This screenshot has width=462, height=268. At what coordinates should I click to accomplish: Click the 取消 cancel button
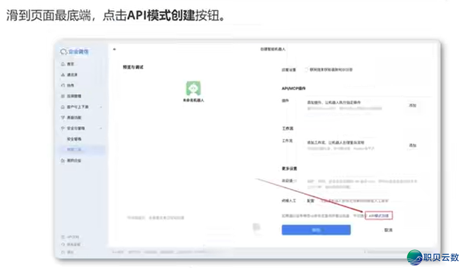click(x=388, y=229)
